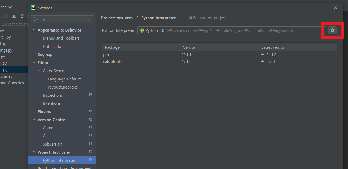Collapse the Version Control section

click(x=34, y=120)
